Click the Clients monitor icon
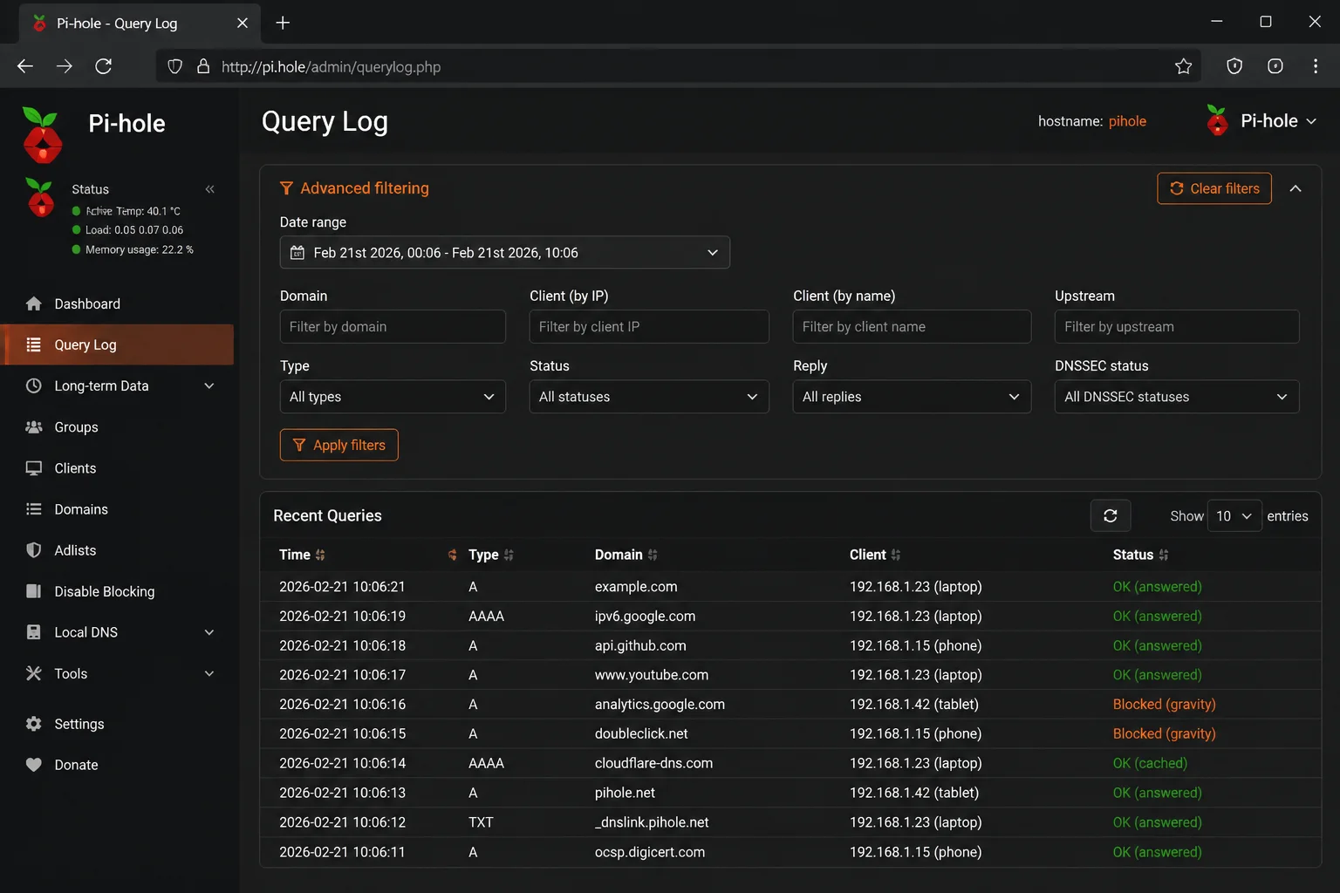This screenshot has width=1340, height=893. pos(34,468)
